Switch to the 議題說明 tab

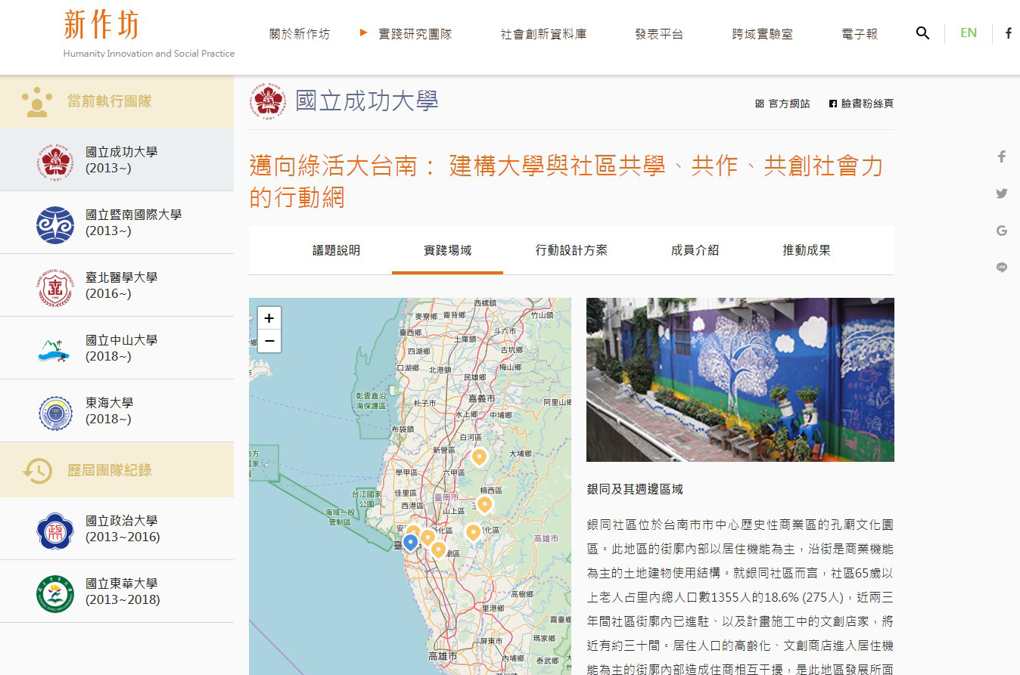pos(336,250)
